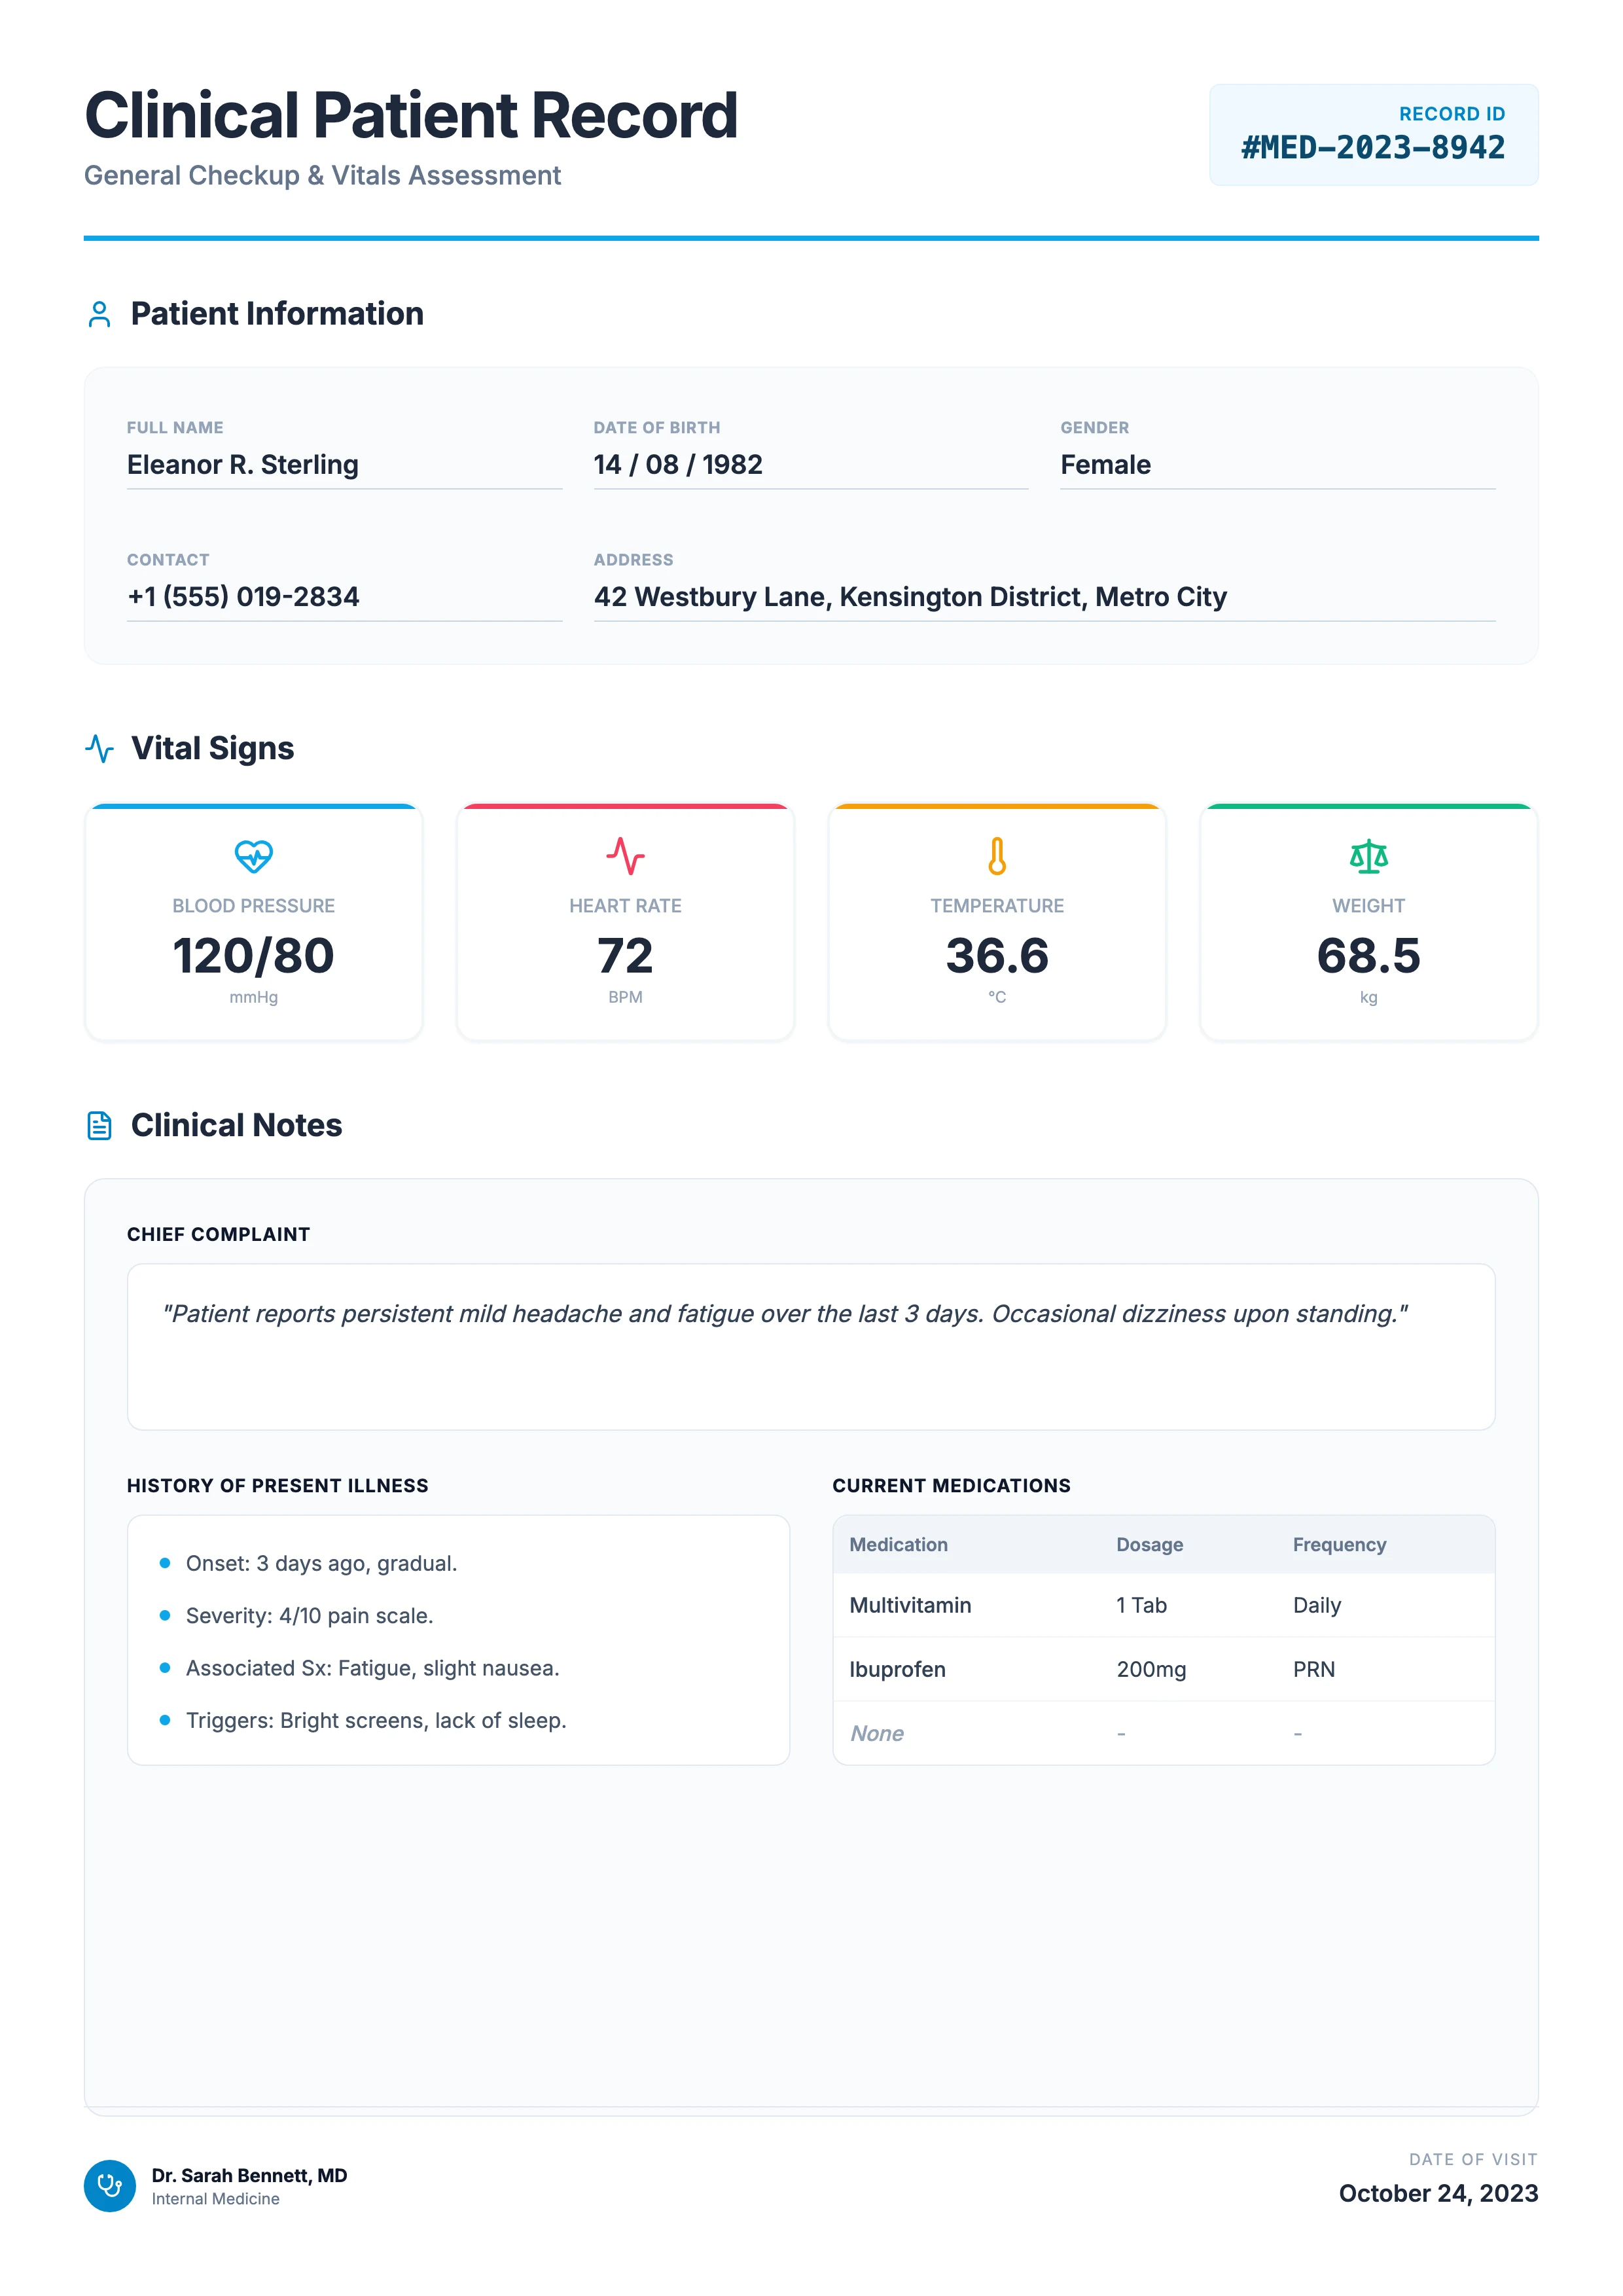Click the Clinical Patient Record title
Image resolution: width=1623 pixels, height=2296 pixels.
click(411, 115)
